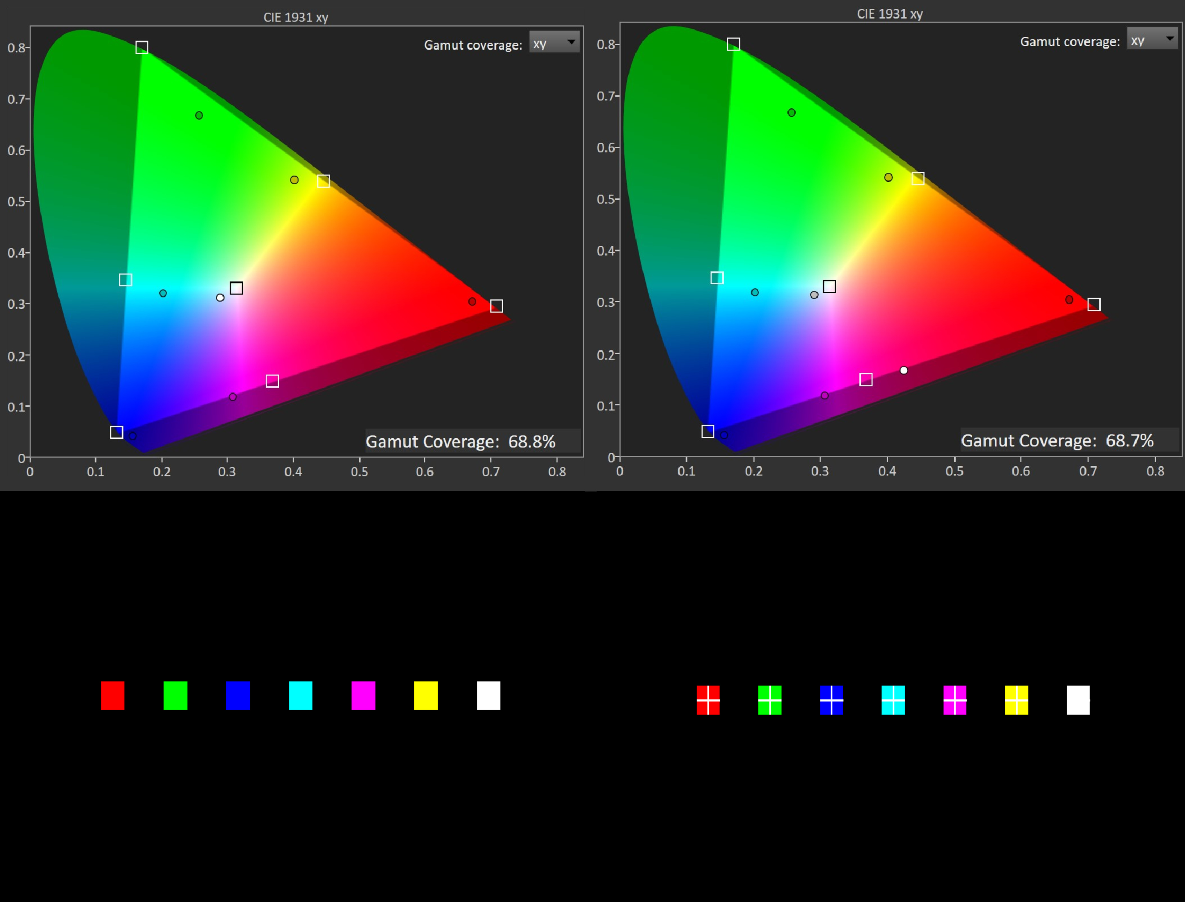
Task: Click red target square in right chart
Action: click(1094, 305)
